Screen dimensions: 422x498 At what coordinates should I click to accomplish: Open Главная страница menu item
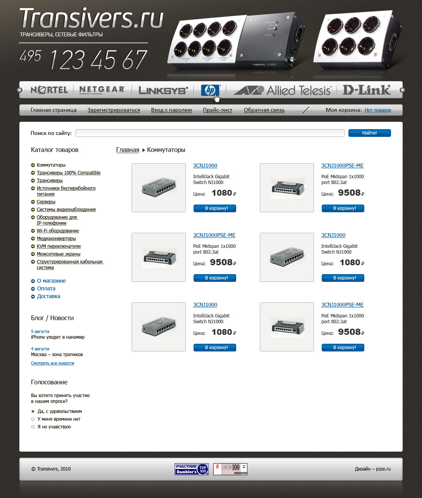pos(53,110)
